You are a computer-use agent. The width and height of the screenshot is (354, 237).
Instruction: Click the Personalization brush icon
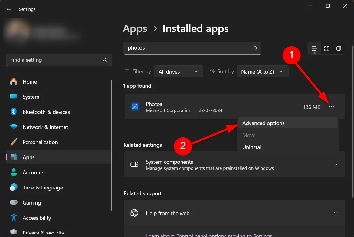point(14,142)
